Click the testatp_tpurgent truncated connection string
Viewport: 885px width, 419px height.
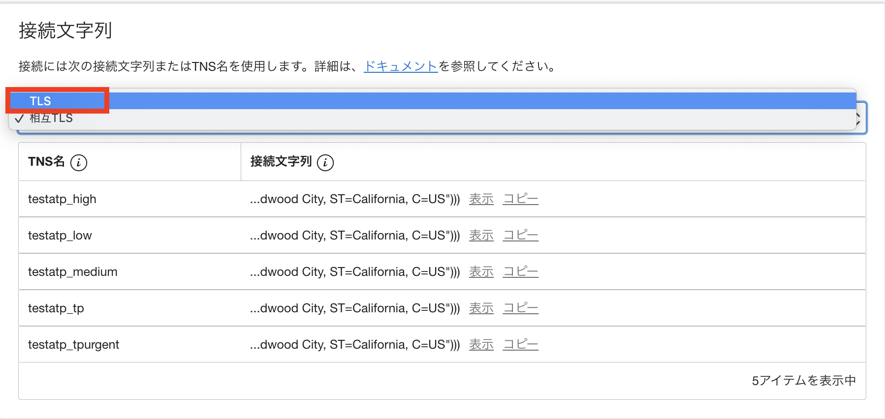pos(355,345)
